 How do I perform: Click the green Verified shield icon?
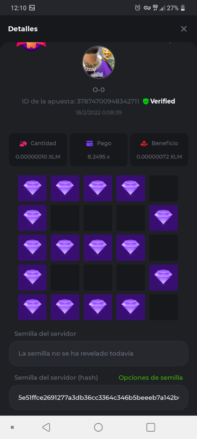(146, 101)
